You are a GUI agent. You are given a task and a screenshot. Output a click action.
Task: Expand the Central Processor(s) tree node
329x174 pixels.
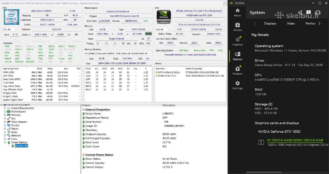pos(5,108)
